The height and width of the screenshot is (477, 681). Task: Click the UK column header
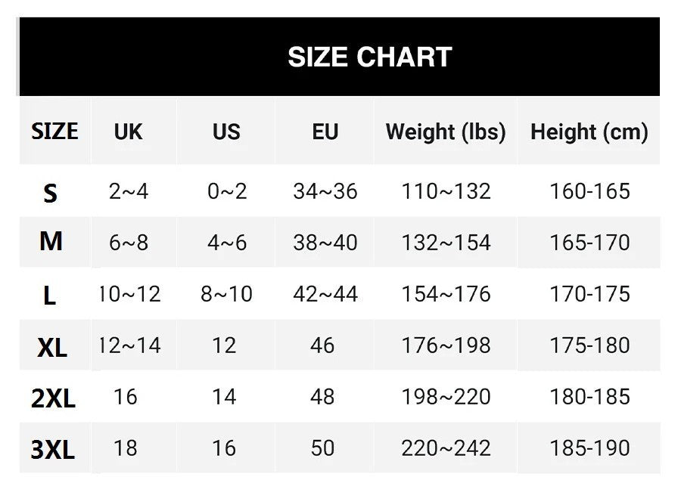click(128, 132)
